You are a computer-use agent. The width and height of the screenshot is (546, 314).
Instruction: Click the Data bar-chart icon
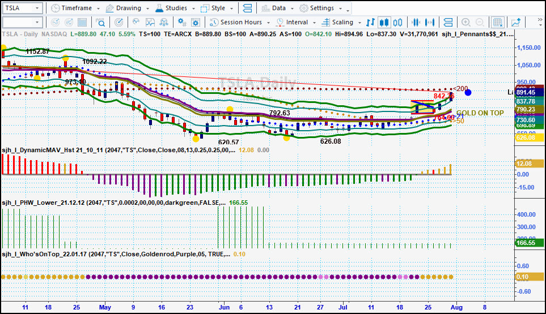(266, 8)
